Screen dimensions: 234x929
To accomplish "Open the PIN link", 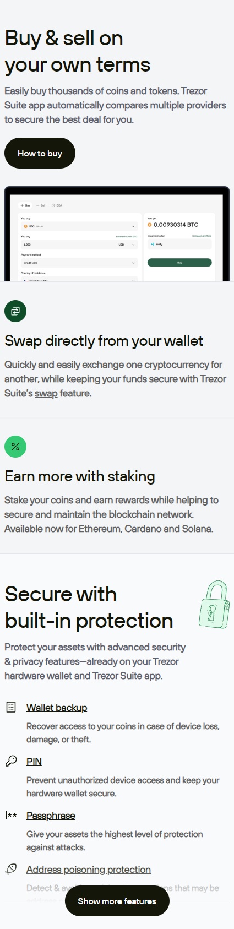I will tap(34, 762).
